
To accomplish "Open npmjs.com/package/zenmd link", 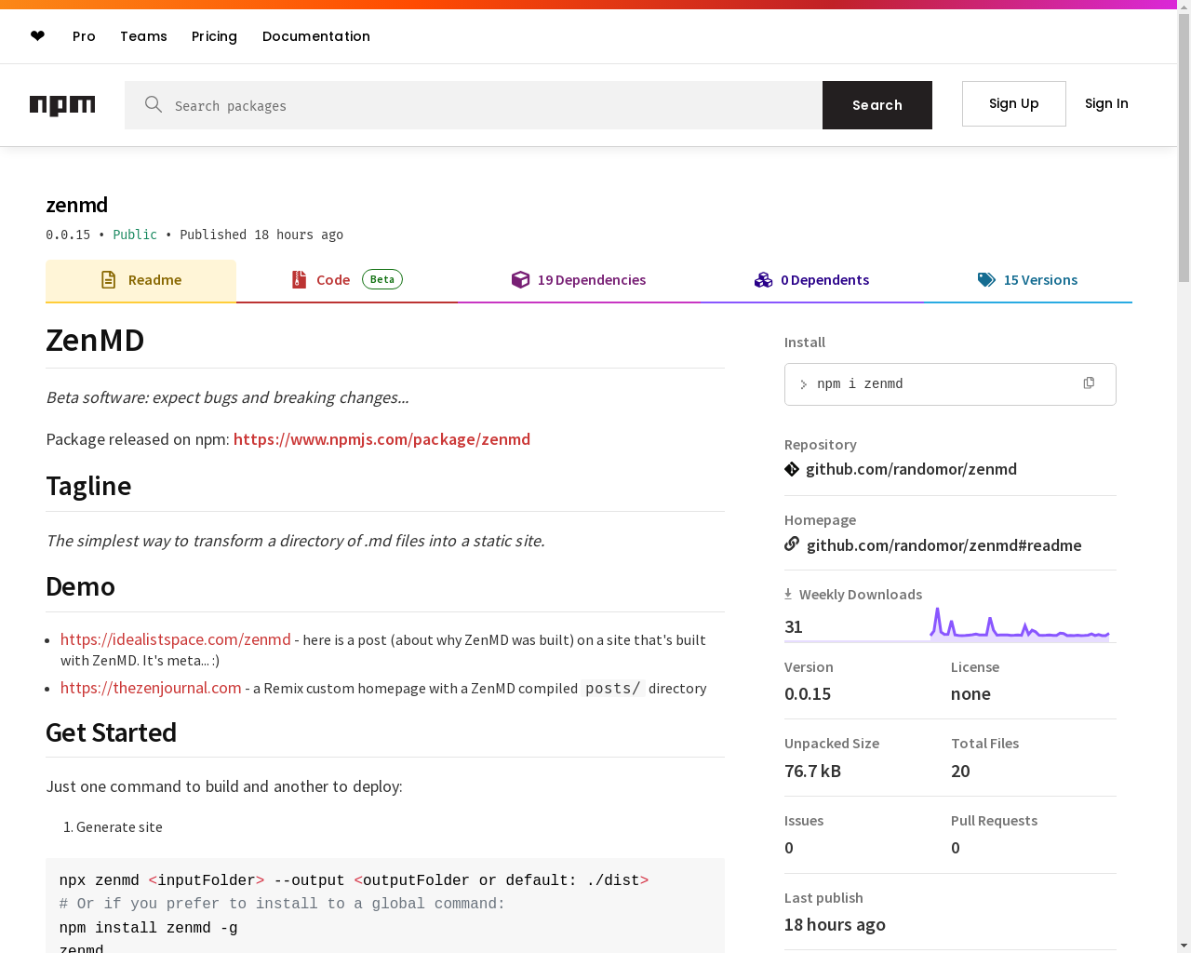I will click(381, 439).
